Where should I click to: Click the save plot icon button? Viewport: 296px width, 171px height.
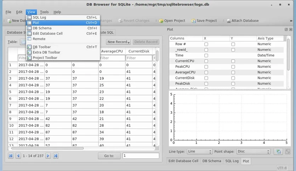(278, 152)
